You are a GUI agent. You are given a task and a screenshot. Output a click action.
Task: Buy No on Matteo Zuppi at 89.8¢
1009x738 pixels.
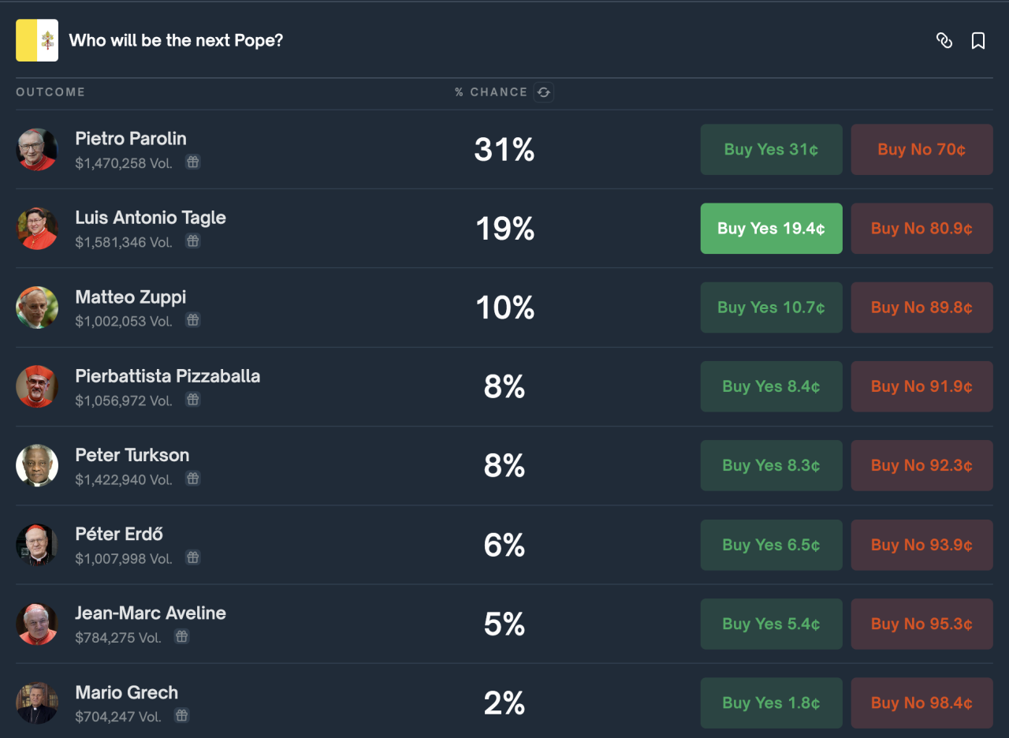[922, 307]
